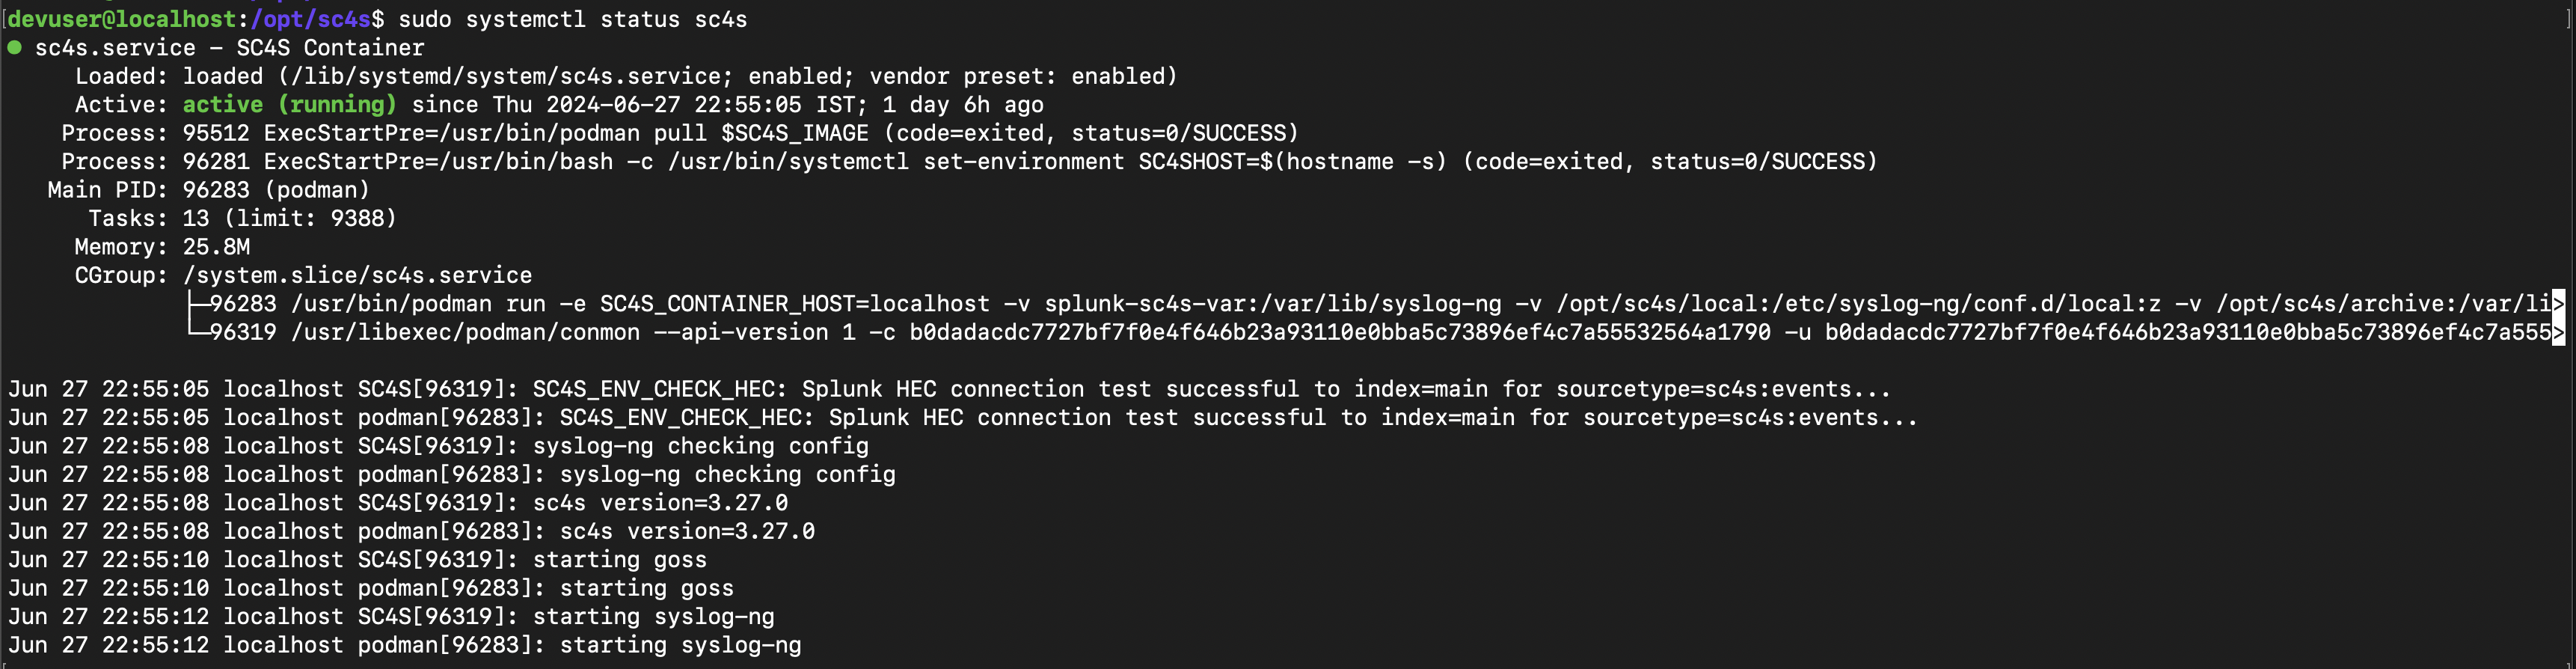Click the truncation marker ending the podman run line

click(x=2558, y=304)
